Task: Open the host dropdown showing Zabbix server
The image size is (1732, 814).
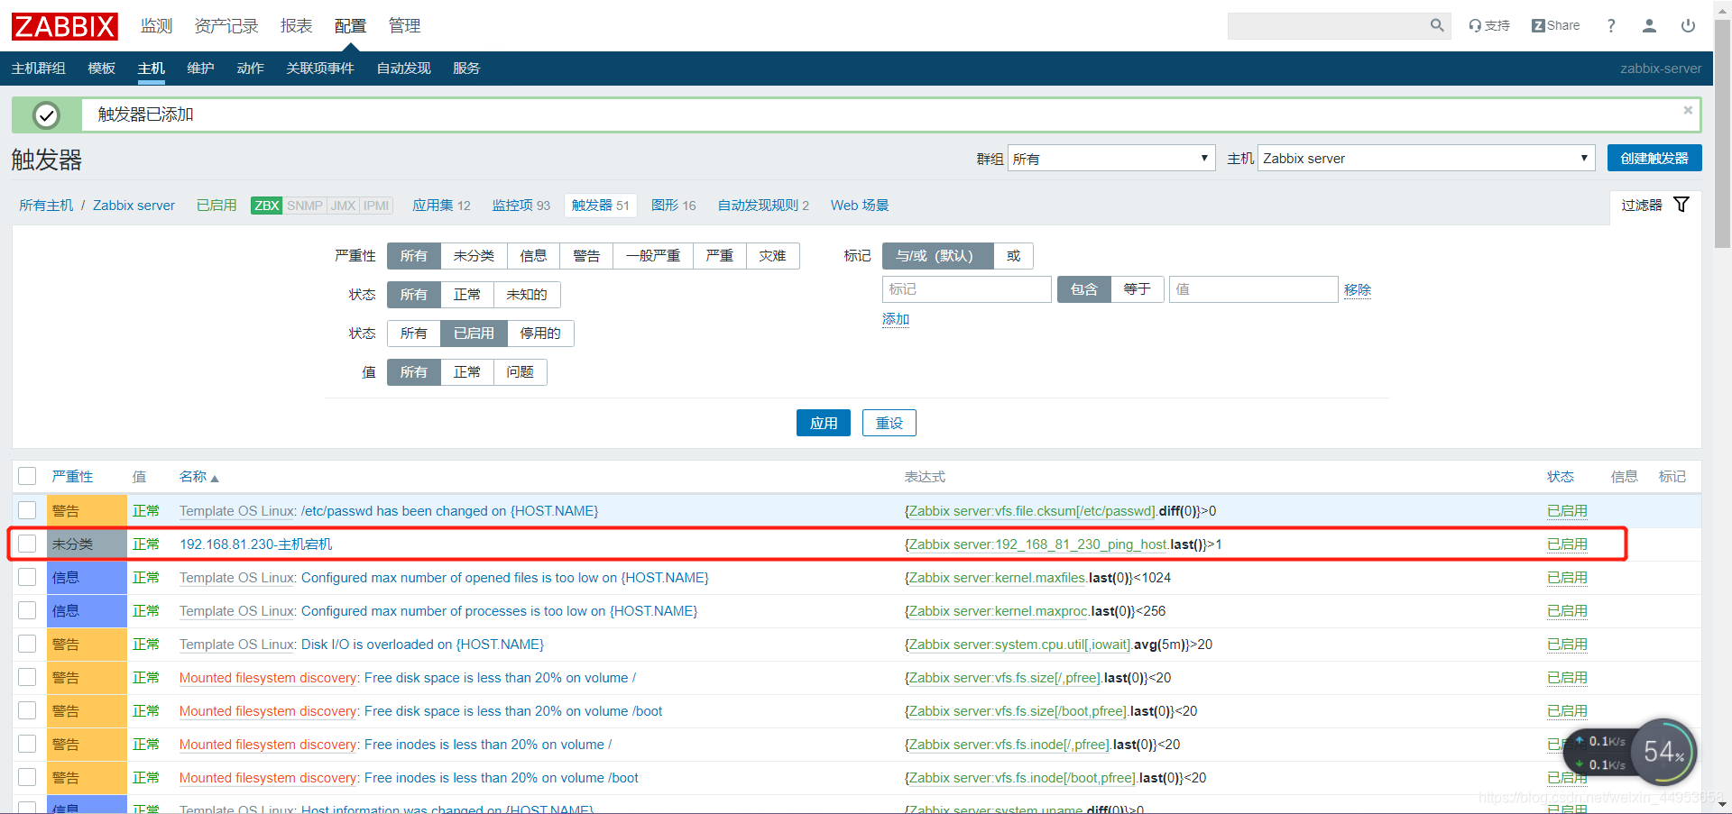Action: tap(1426, 159)
